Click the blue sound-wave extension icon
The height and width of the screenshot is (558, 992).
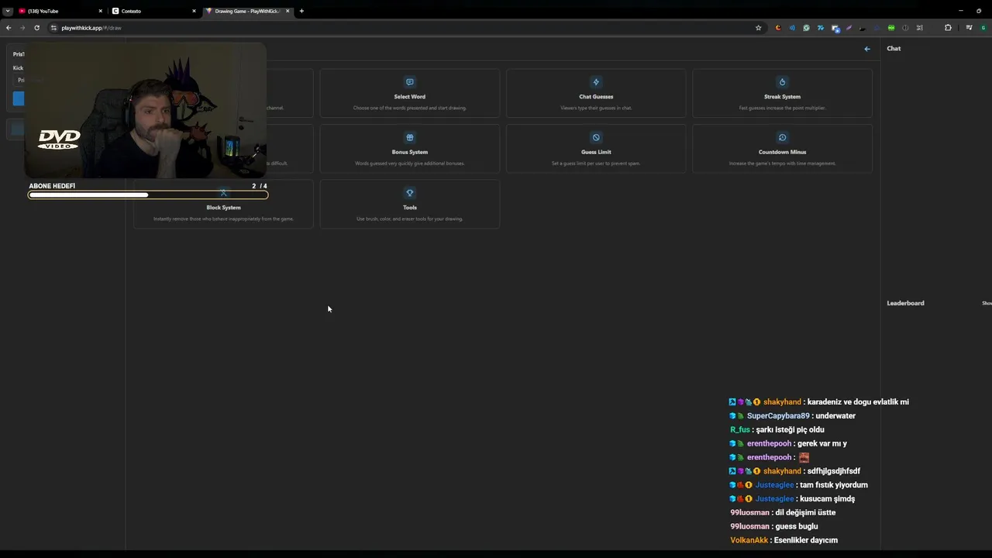click(792, 28)
